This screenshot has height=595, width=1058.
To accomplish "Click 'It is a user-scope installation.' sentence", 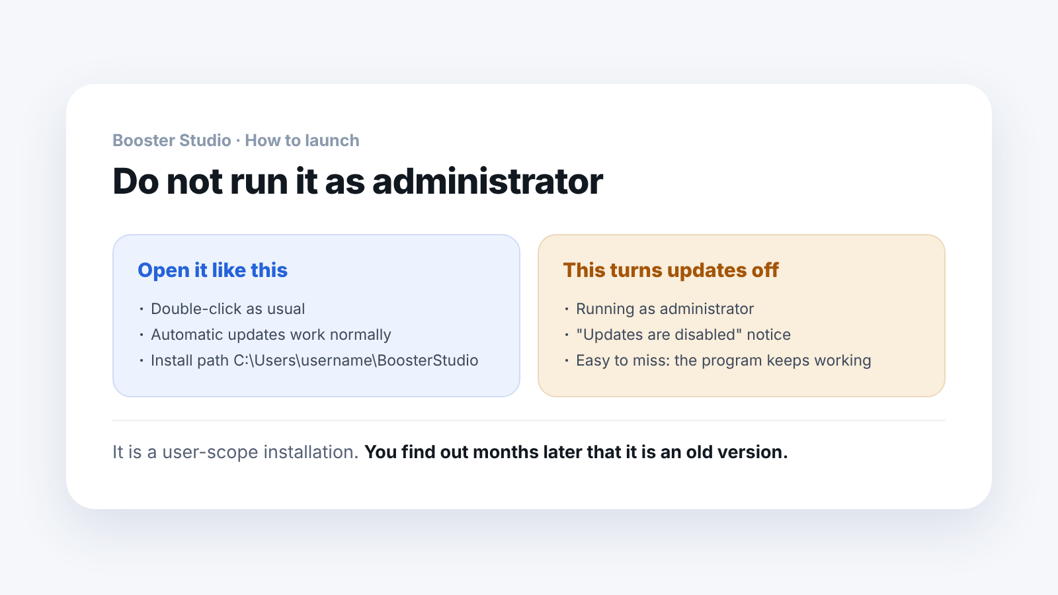I will [235, 452].
